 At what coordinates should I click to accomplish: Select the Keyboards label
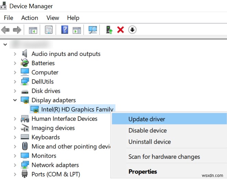(x=46, y=137)
